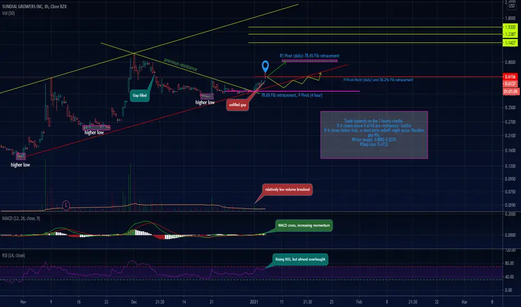Click the 0.0590 price axis value
Screen dimensions: 521x307
point(510,205)
